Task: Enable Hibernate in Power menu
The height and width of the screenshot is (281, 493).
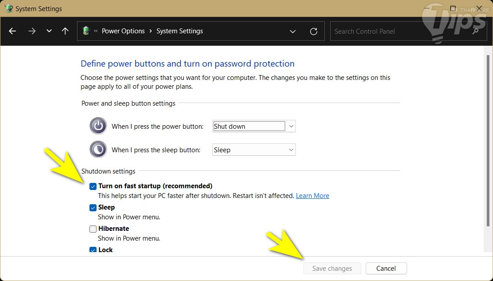Action: point(93,229)
